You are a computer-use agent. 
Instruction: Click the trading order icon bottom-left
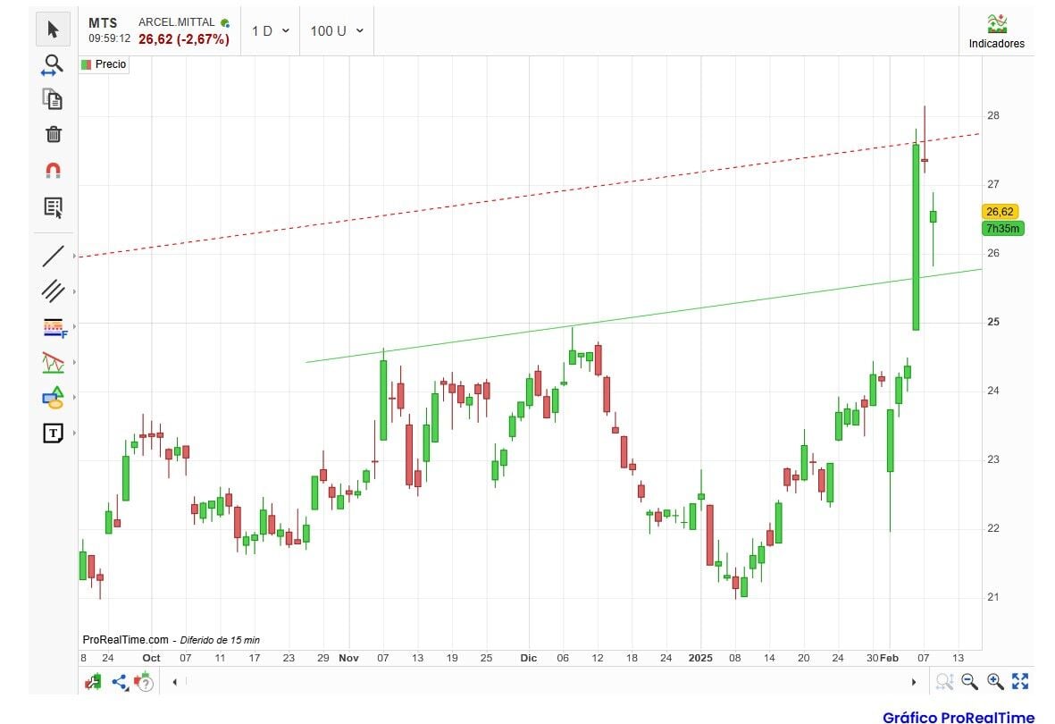(x=93, y=682)
